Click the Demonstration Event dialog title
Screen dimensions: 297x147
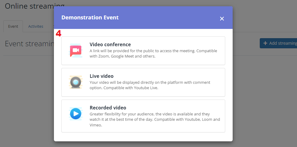(x=90, y=18)
